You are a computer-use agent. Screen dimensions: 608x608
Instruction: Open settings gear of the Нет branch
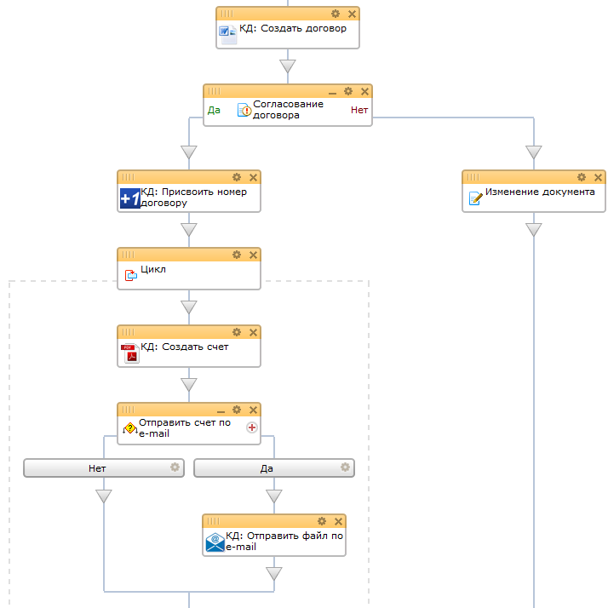[x=175, y=467]
